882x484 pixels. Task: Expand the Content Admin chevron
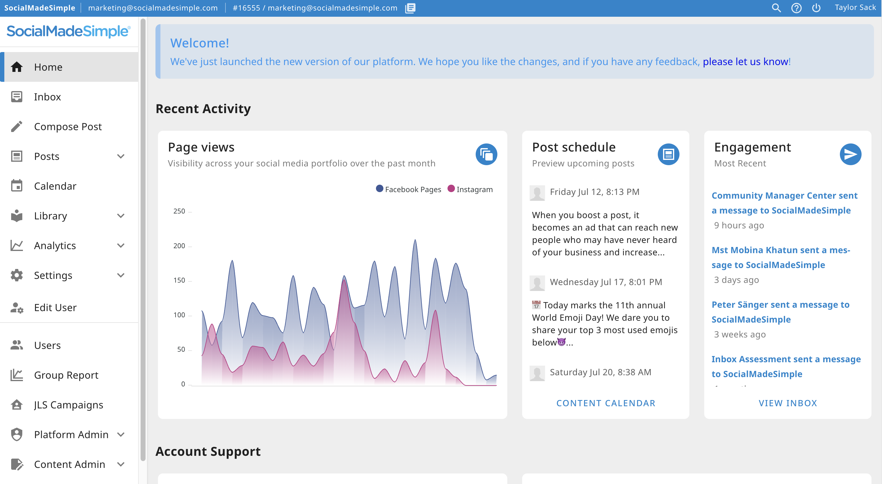tap(120, 464)
